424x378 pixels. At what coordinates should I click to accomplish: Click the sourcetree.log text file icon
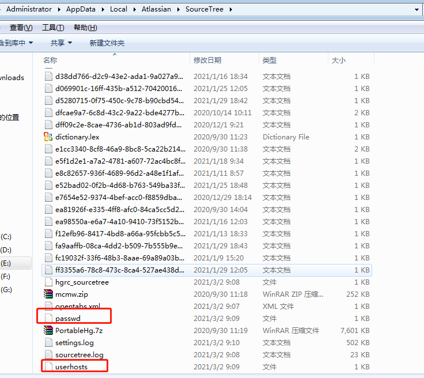[x=48, y=354]
